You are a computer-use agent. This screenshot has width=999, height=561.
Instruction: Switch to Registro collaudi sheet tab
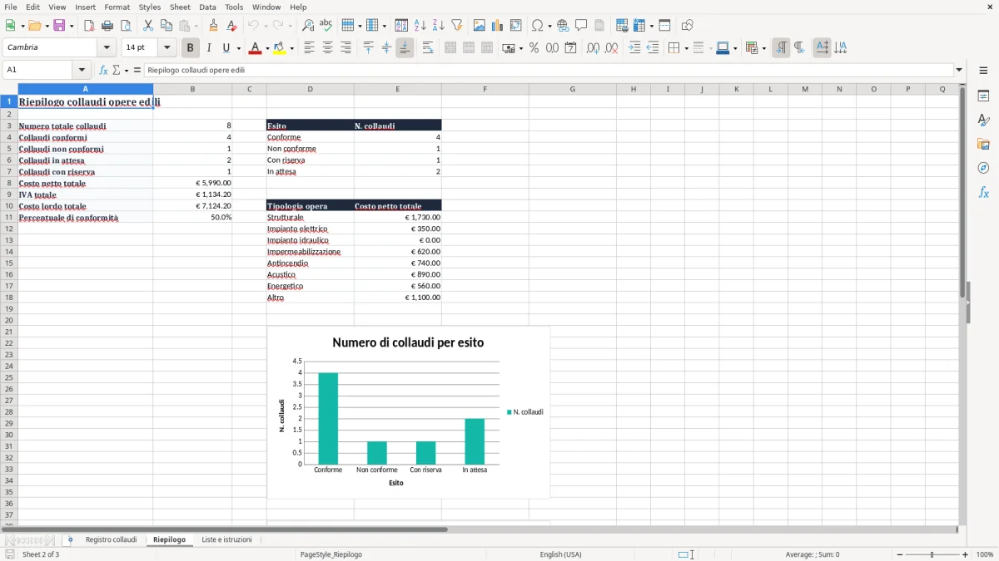[111, 540]
